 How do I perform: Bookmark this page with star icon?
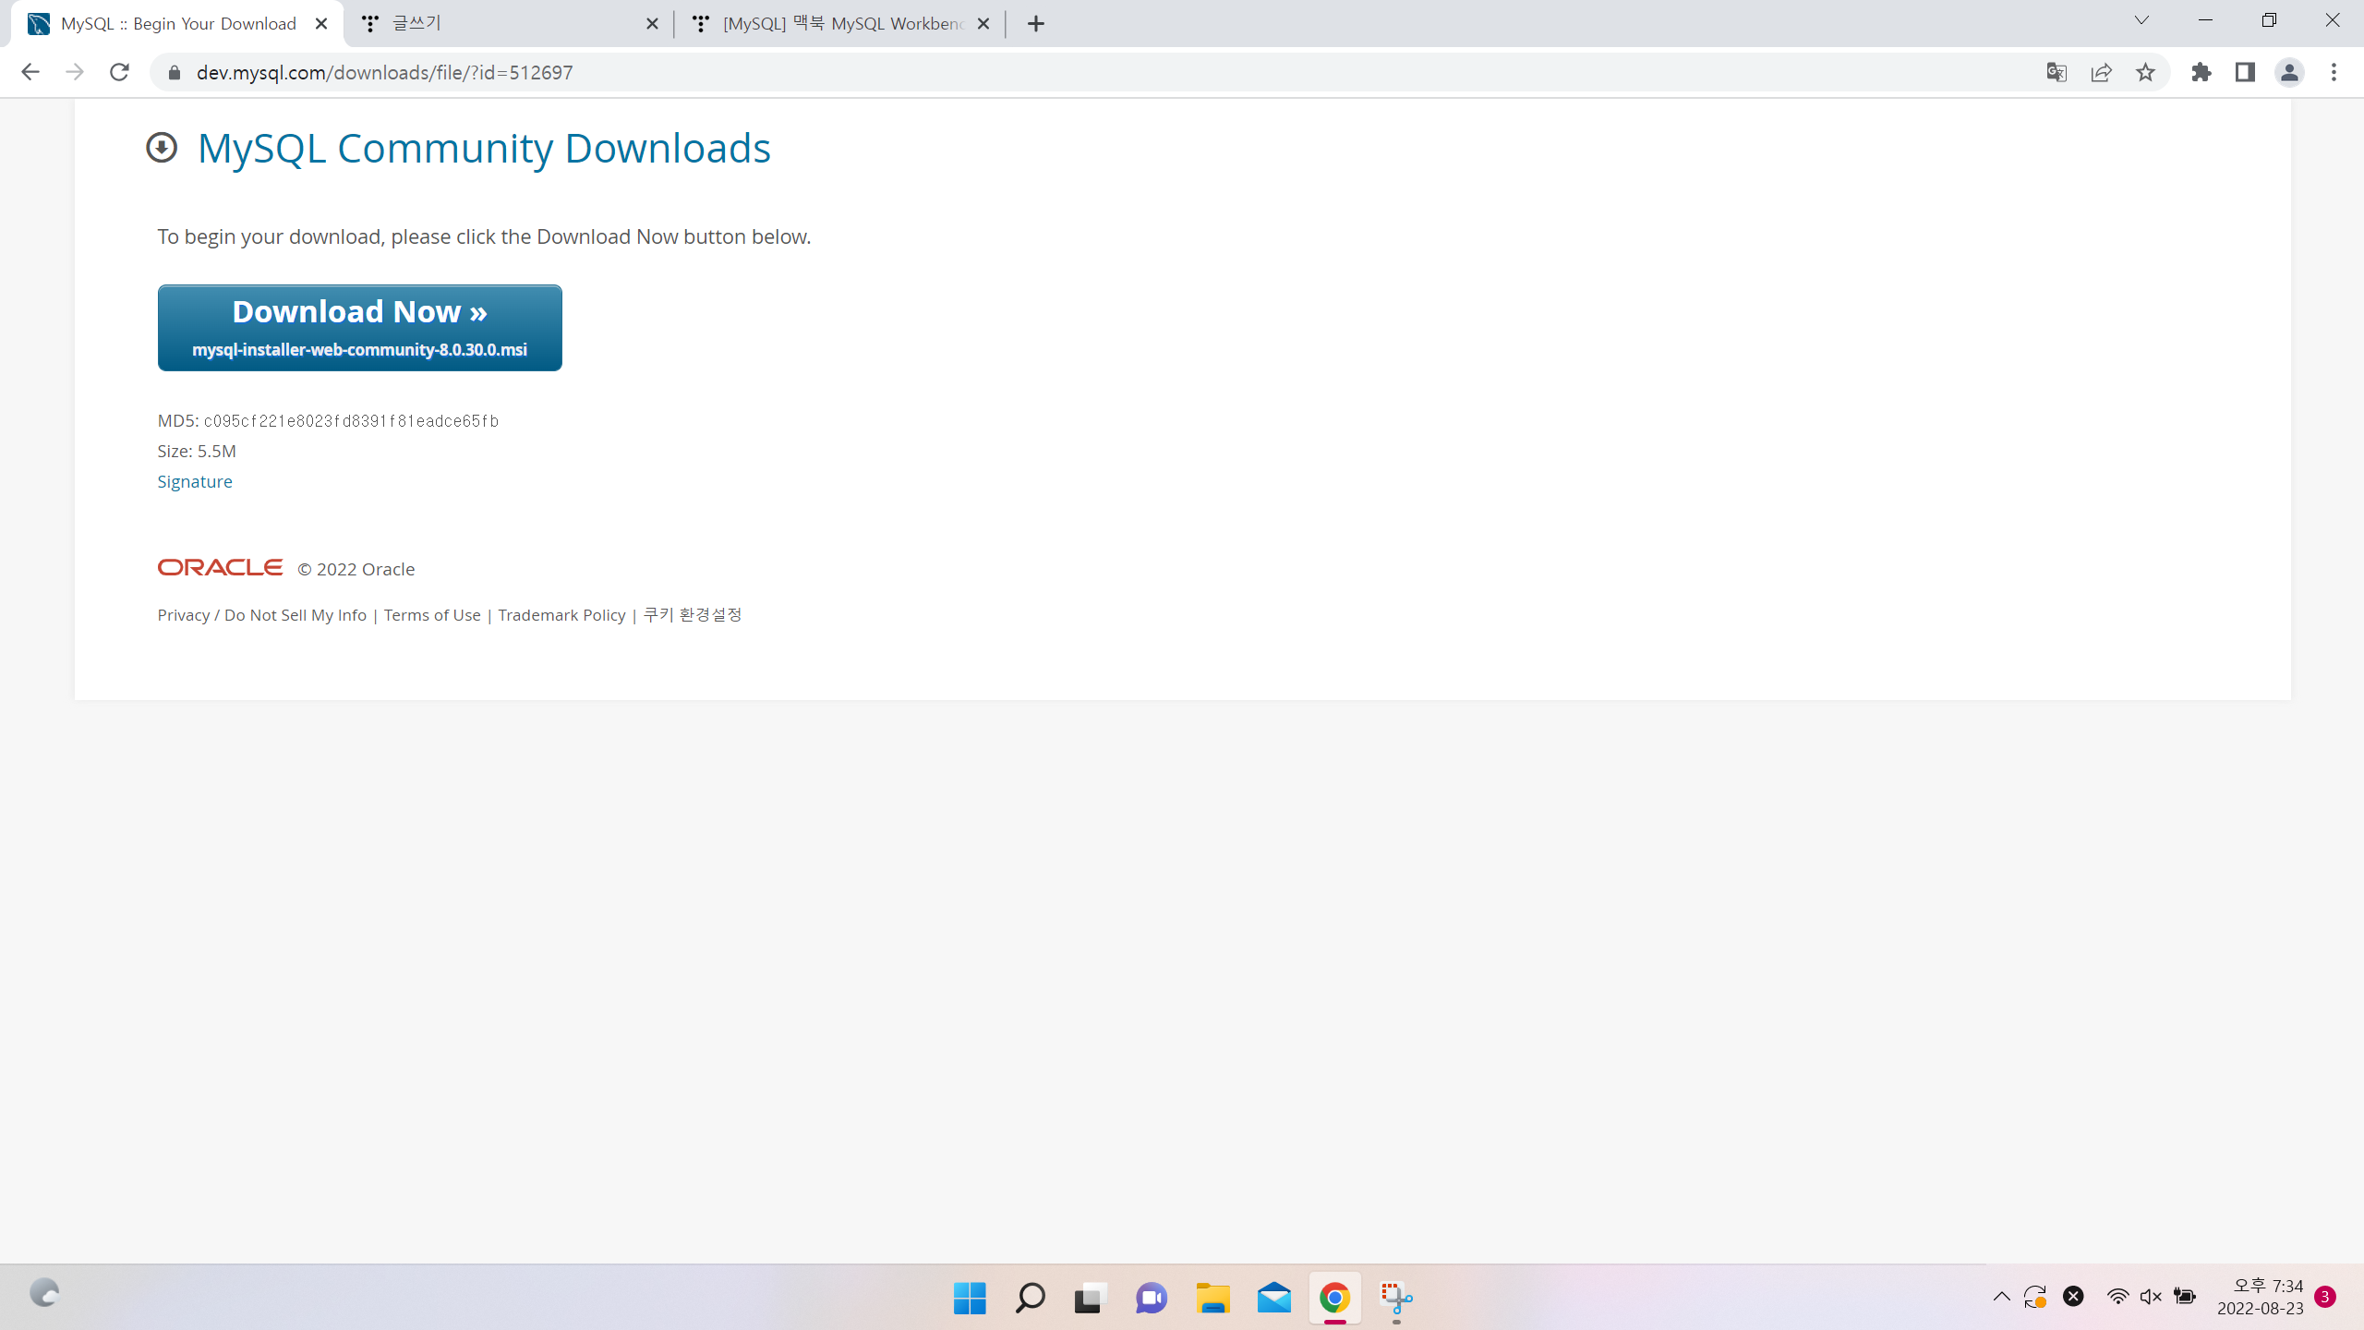click(x=2145, y=72)
